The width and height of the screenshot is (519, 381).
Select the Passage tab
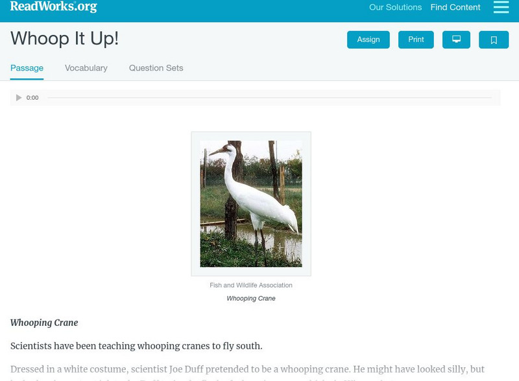point(27,68)
